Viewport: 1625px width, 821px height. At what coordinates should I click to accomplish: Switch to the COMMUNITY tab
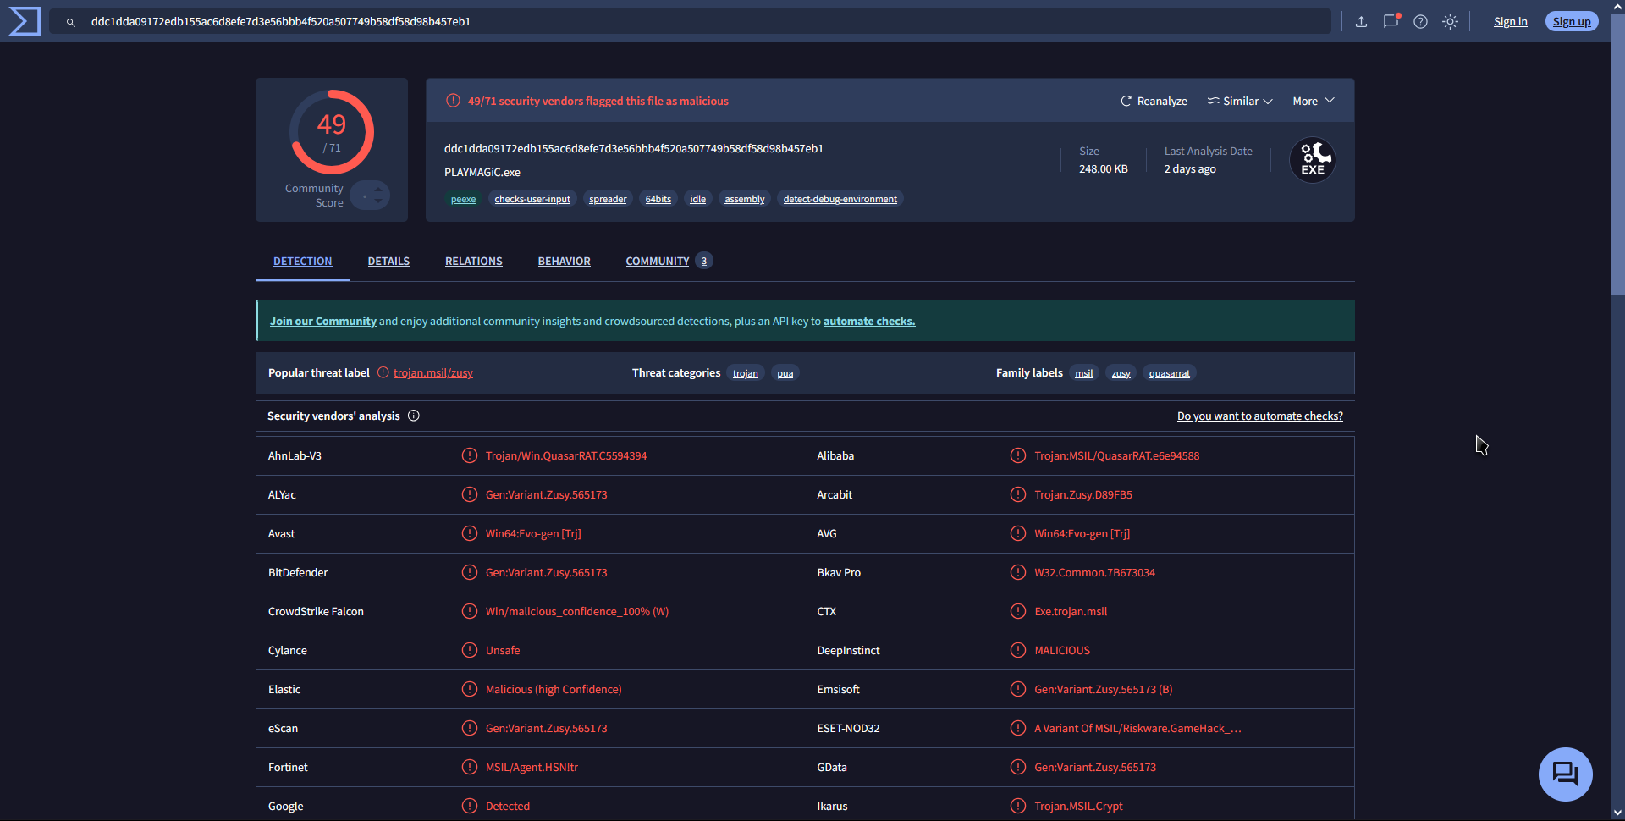pos(669,261)
